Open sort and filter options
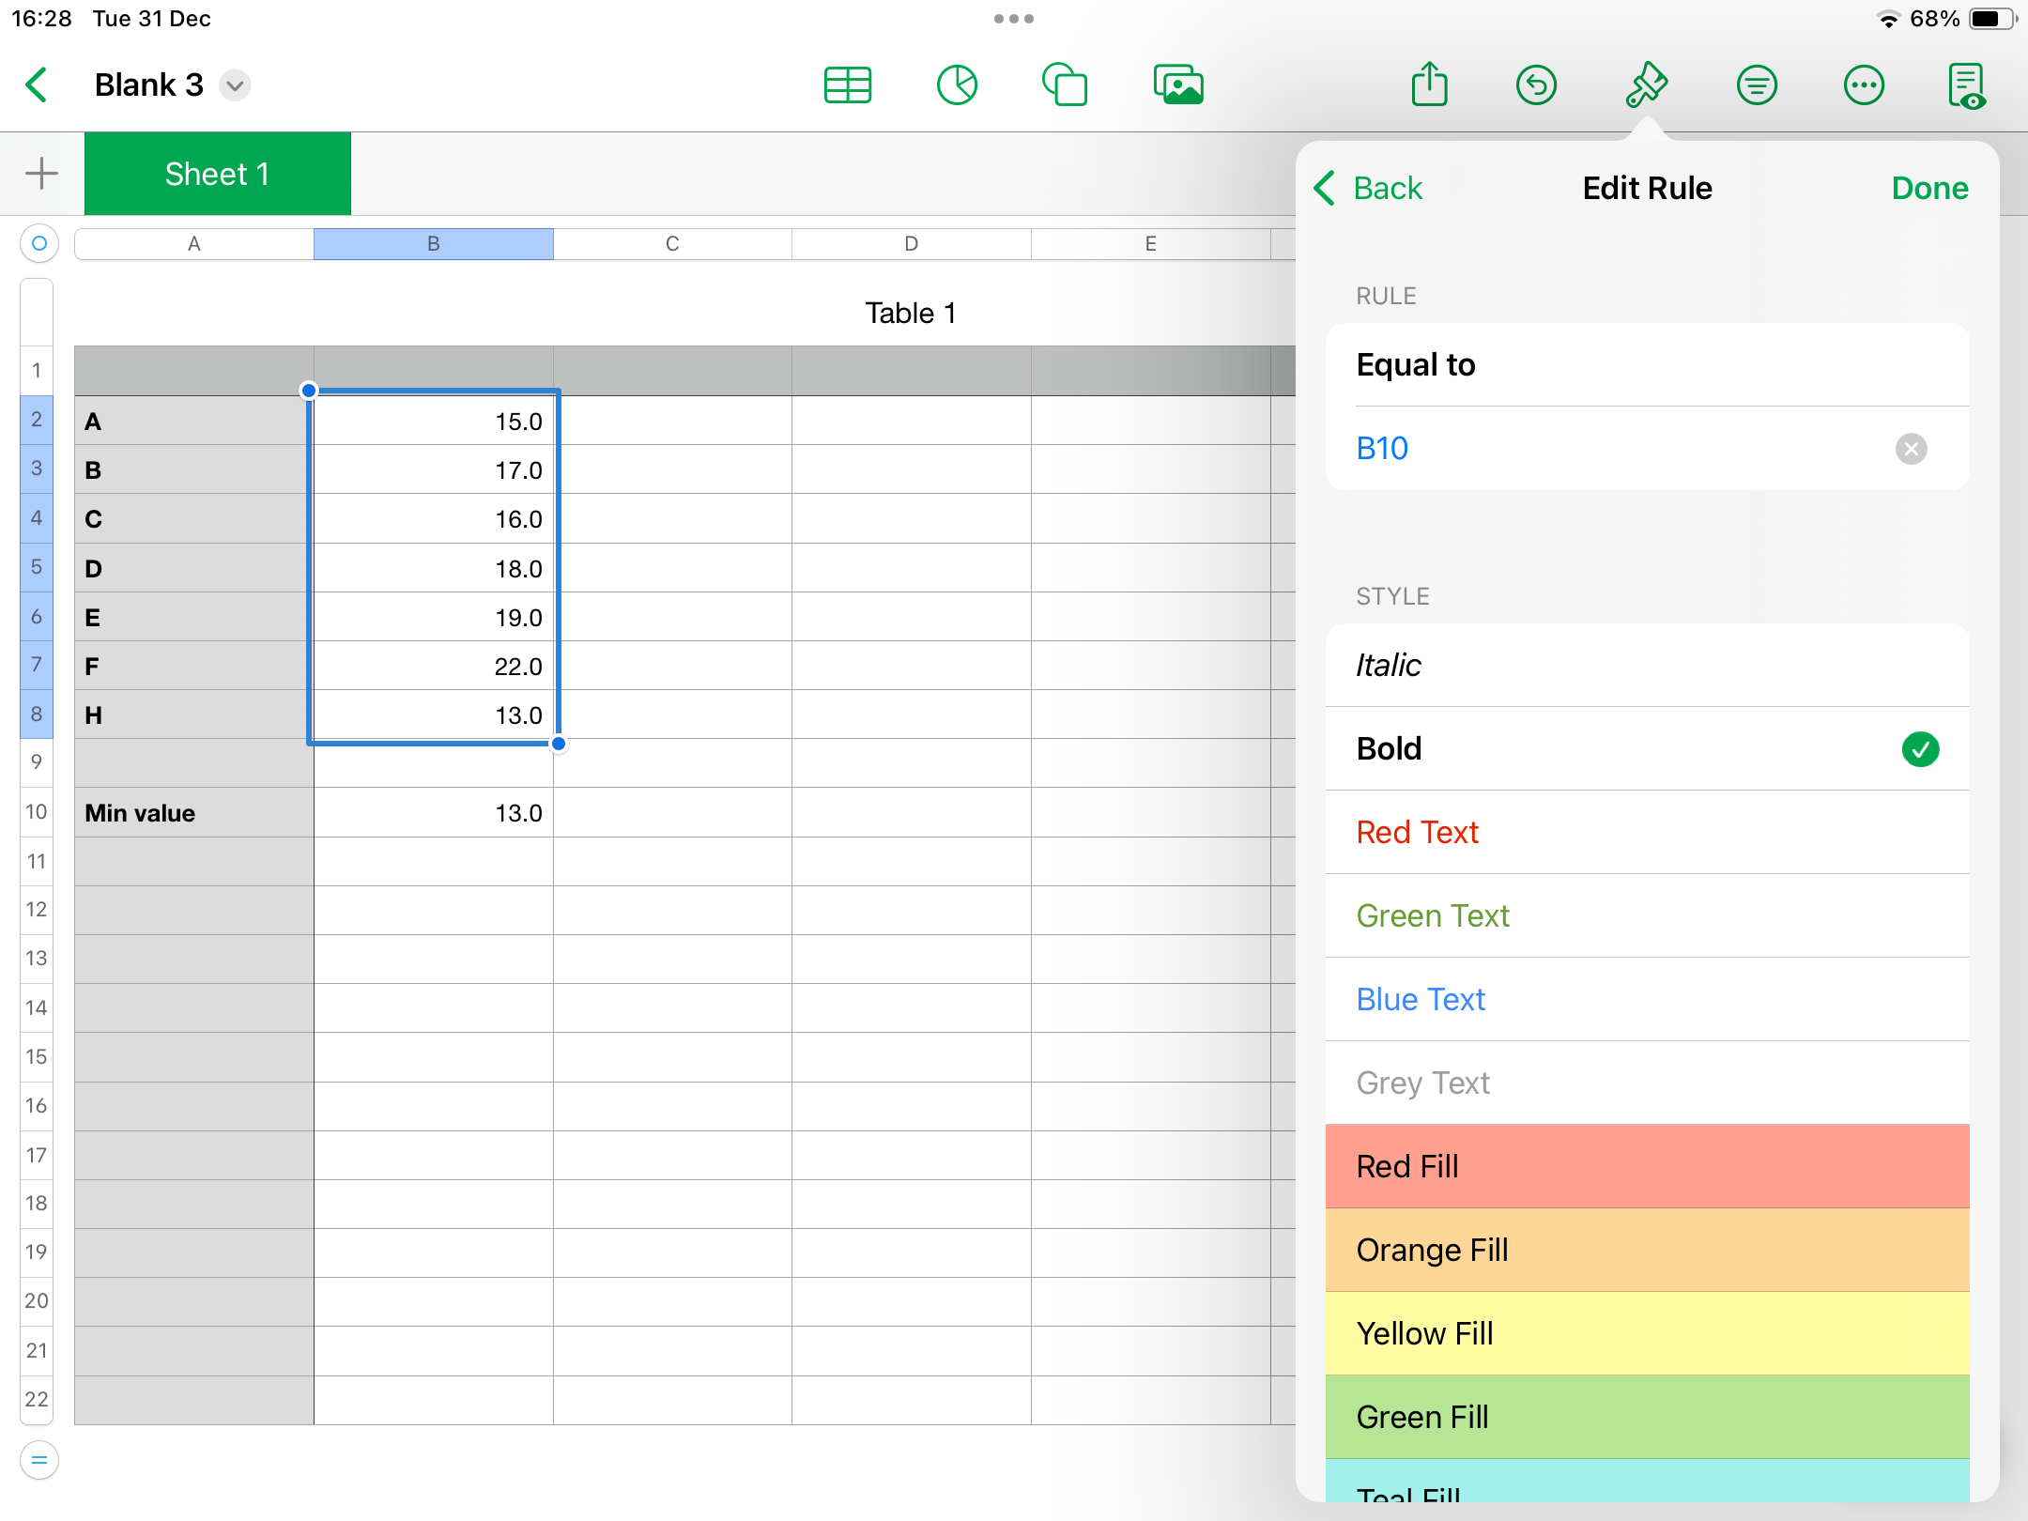This screenshot has width=2028, height=1521. (1757, 84)
